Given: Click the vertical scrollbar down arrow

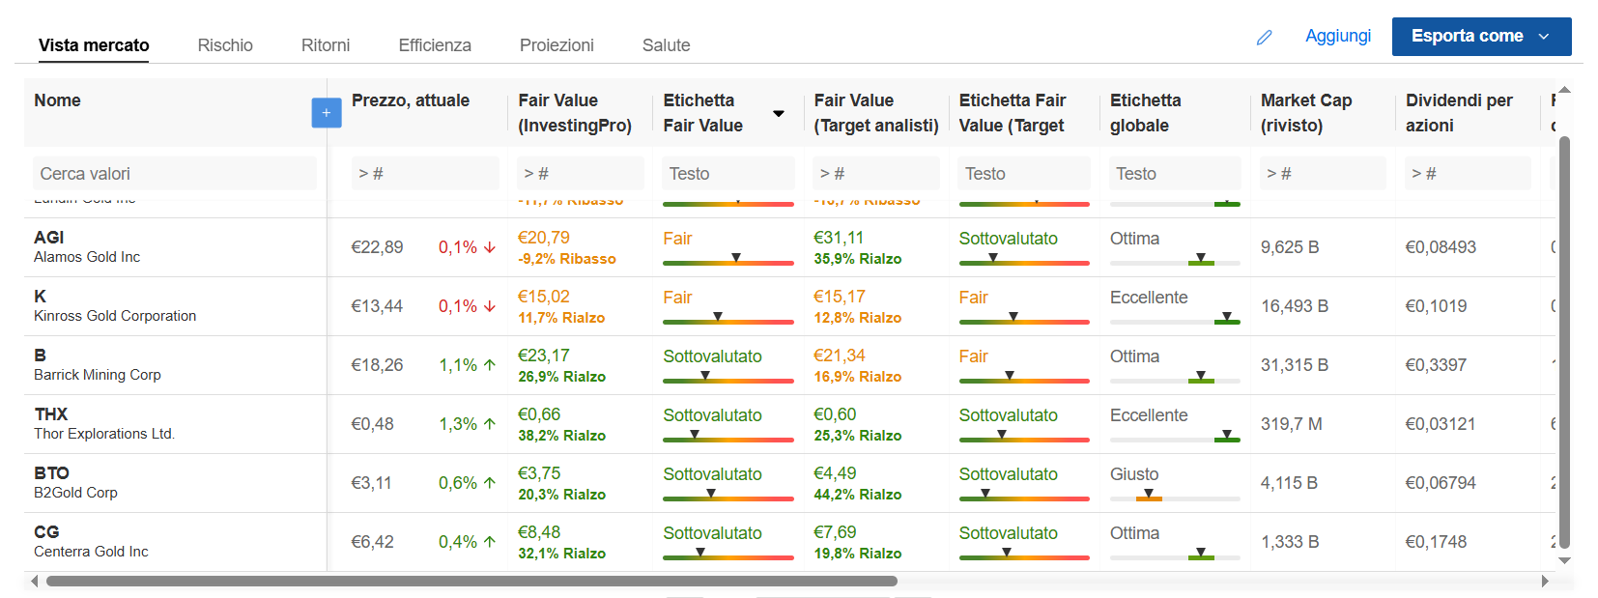Looking at the screenshot, I should 1564,560.
